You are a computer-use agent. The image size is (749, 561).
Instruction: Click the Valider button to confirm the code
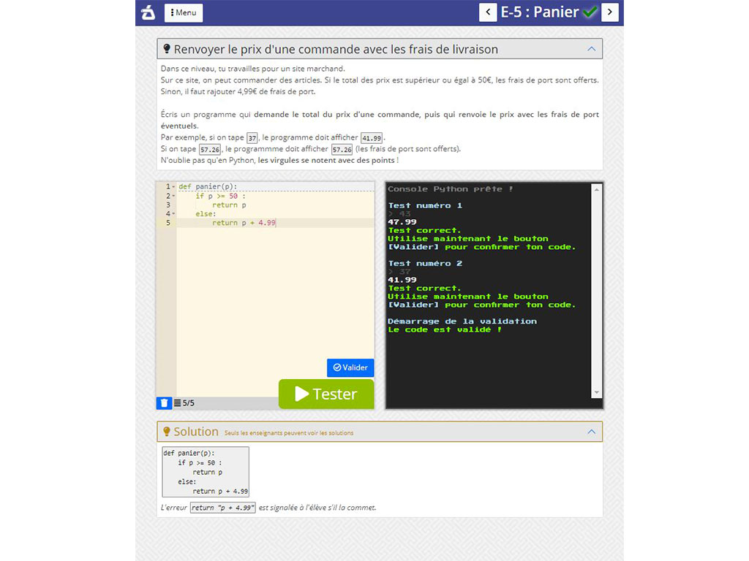pos(350,367)
